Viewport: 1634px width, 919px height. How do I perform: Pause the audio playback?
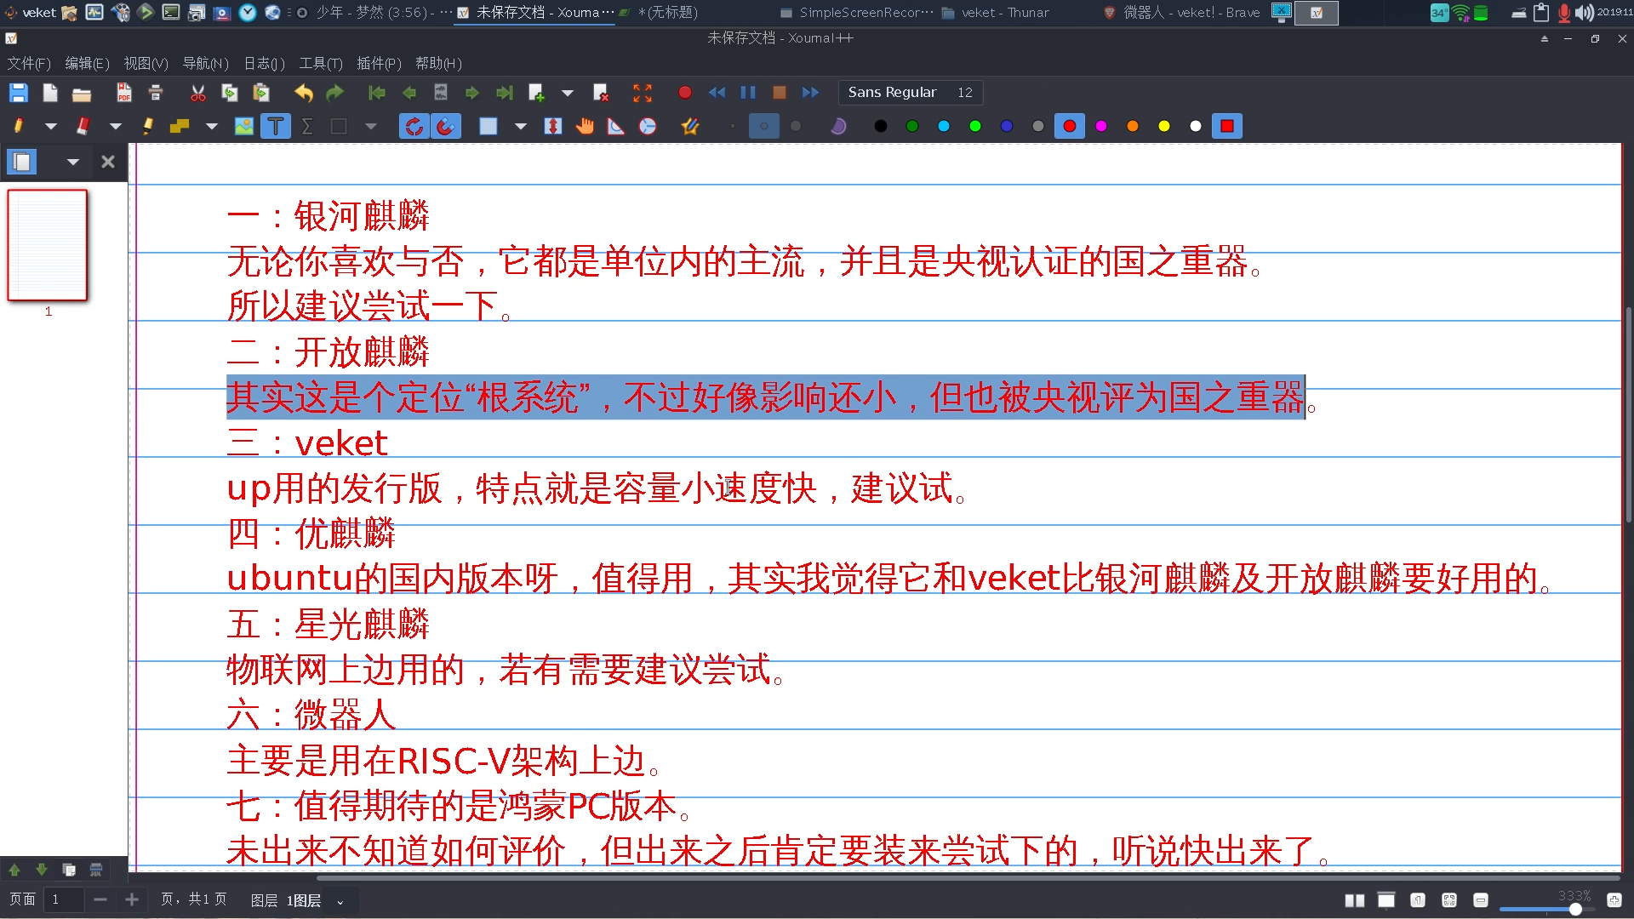click(x=748, y=93)
